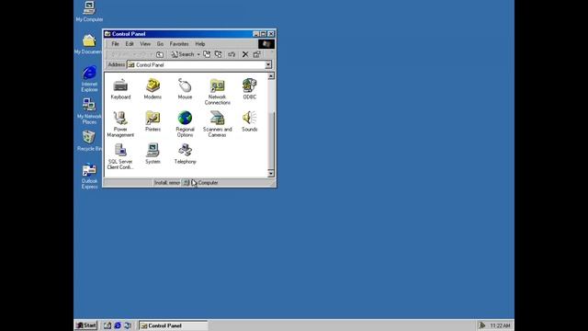Open the Edit menu

click(130, 44)
